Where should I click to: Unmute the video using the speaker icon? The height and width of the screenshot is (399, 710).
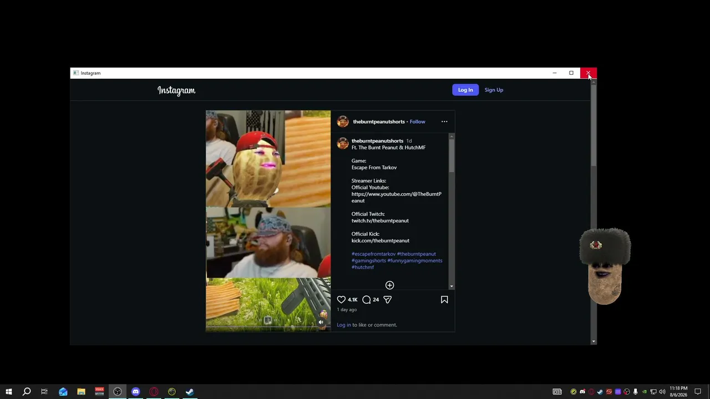coord(321,322)
